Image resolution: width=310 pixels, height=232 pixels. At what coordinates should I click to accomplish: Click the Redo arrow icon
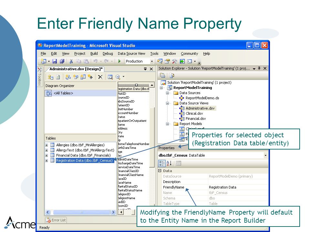pyautogui.click(x=106, y=61)
